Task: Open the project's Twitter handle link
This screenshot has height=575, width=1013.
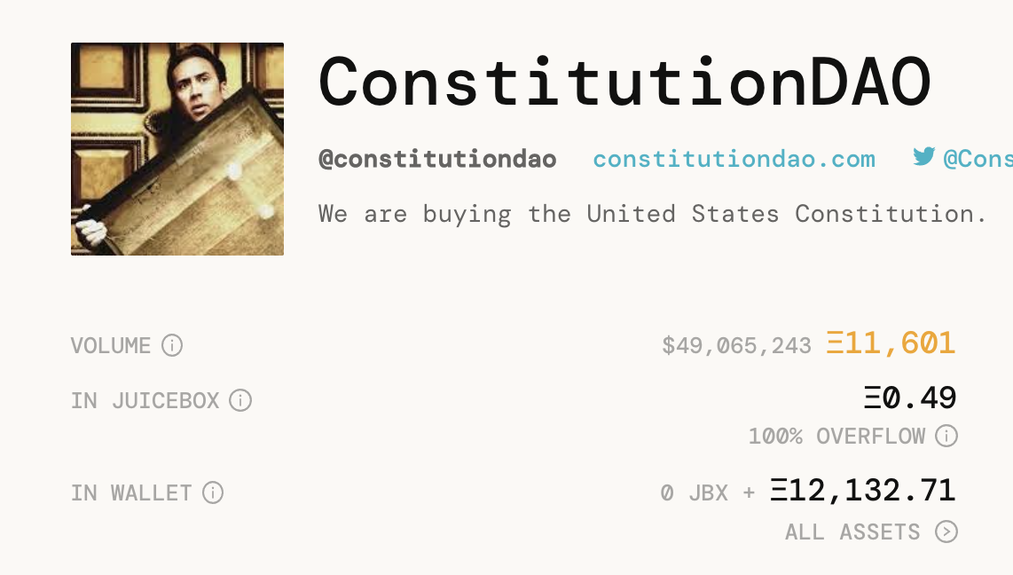Action: [x=977, y=159]
